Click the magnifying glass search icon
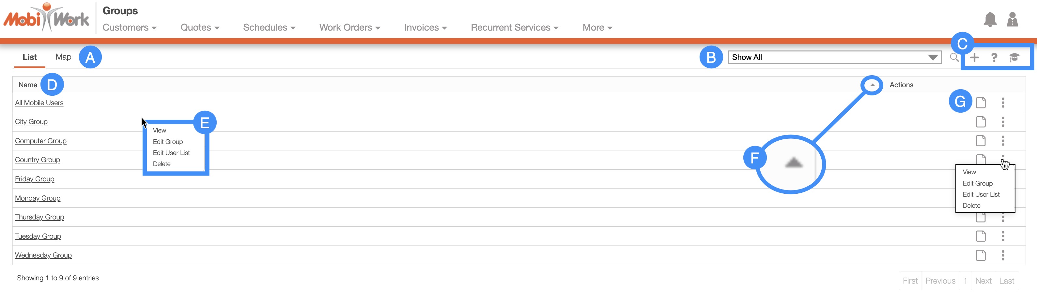The height and width of the screenshot is (295, 1037). click(x=954, y=58)
